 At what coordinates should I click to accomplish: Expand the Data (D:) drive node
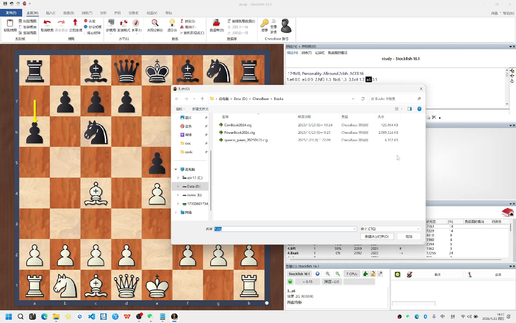tap(178, 186)
